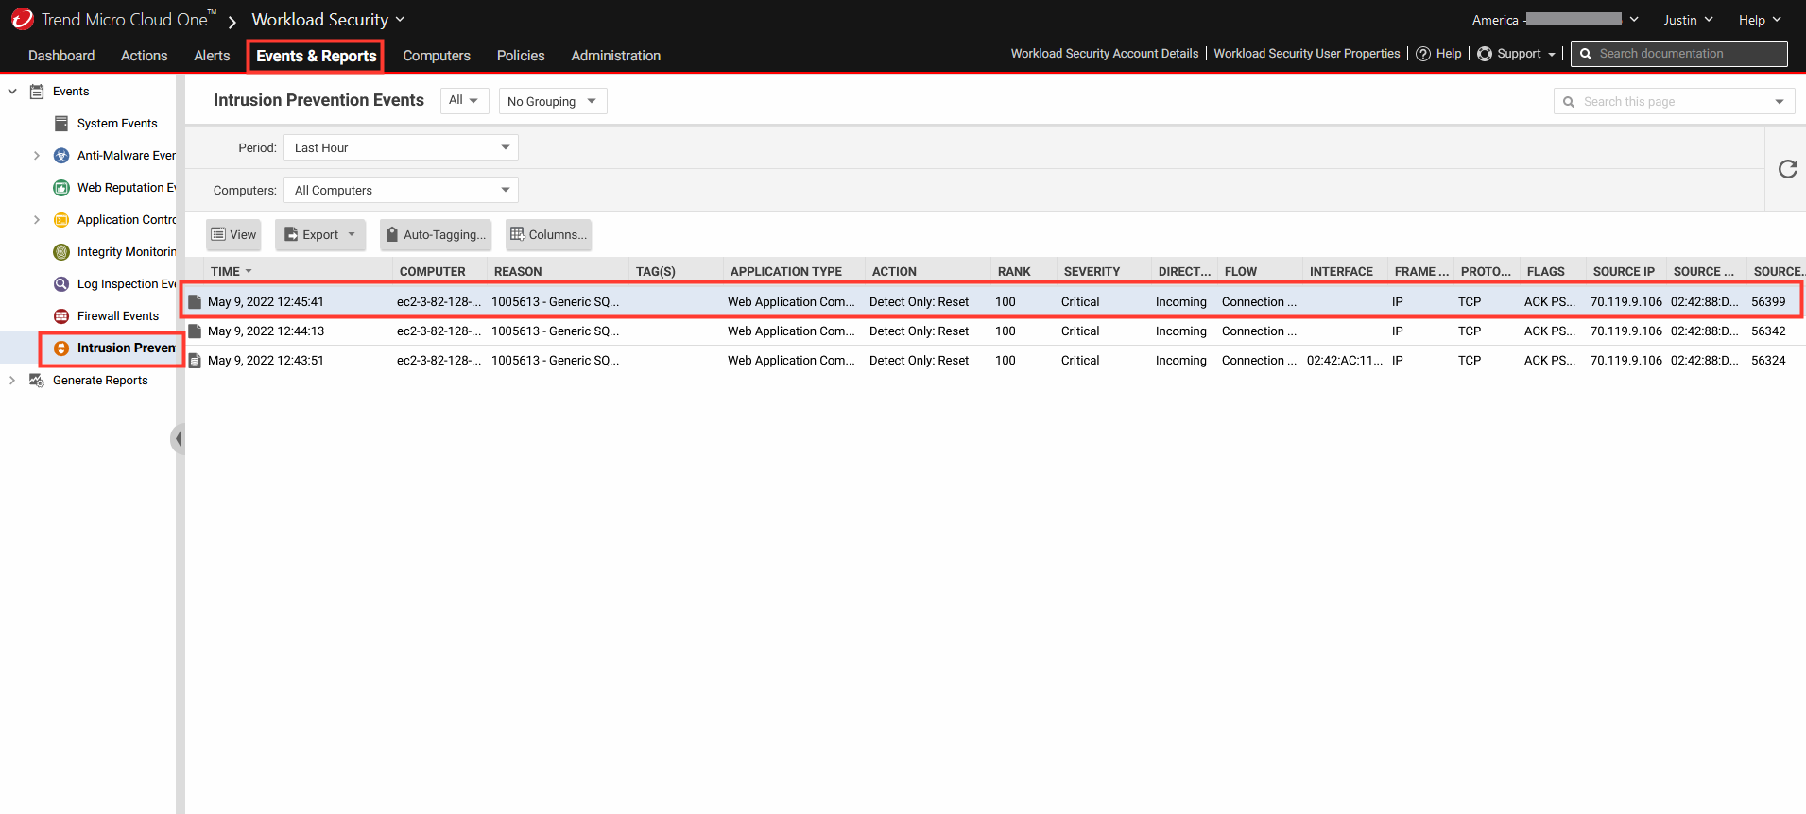The image size is (1806, 814).
Task: Go to the Alerts tab
Action: tap(212, 56)
